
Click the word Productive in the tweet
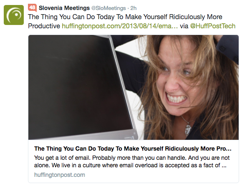pyautogui.click(x=44, y=26)
